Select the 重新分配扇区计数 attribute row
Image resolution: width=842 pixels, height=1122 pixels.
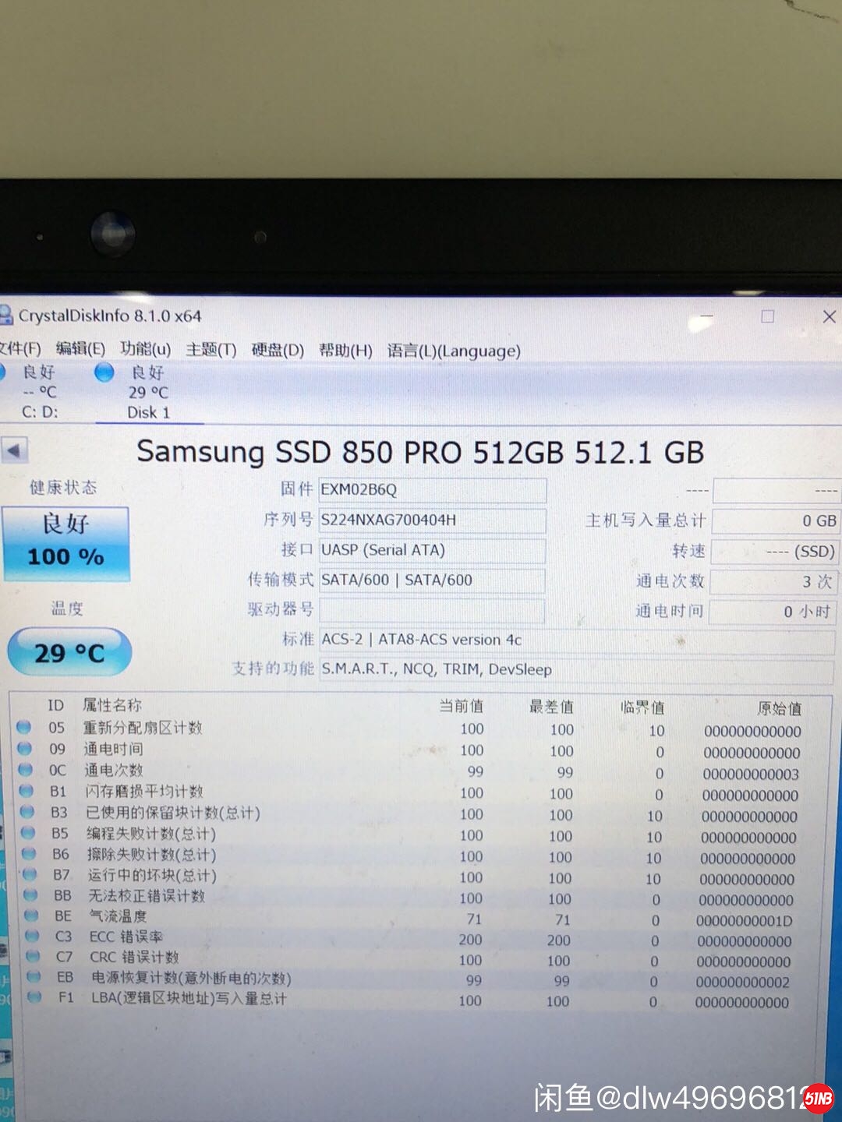point(421,729)
